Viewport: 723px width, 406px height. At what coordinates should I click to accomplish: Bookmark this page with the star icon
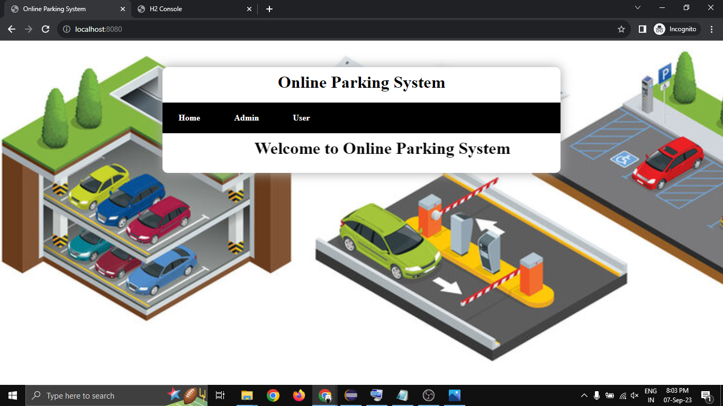click(621, 29)
